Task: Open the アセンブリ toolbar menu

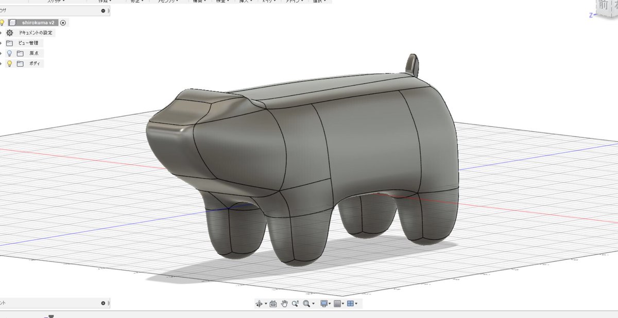Action: point(167,2)
